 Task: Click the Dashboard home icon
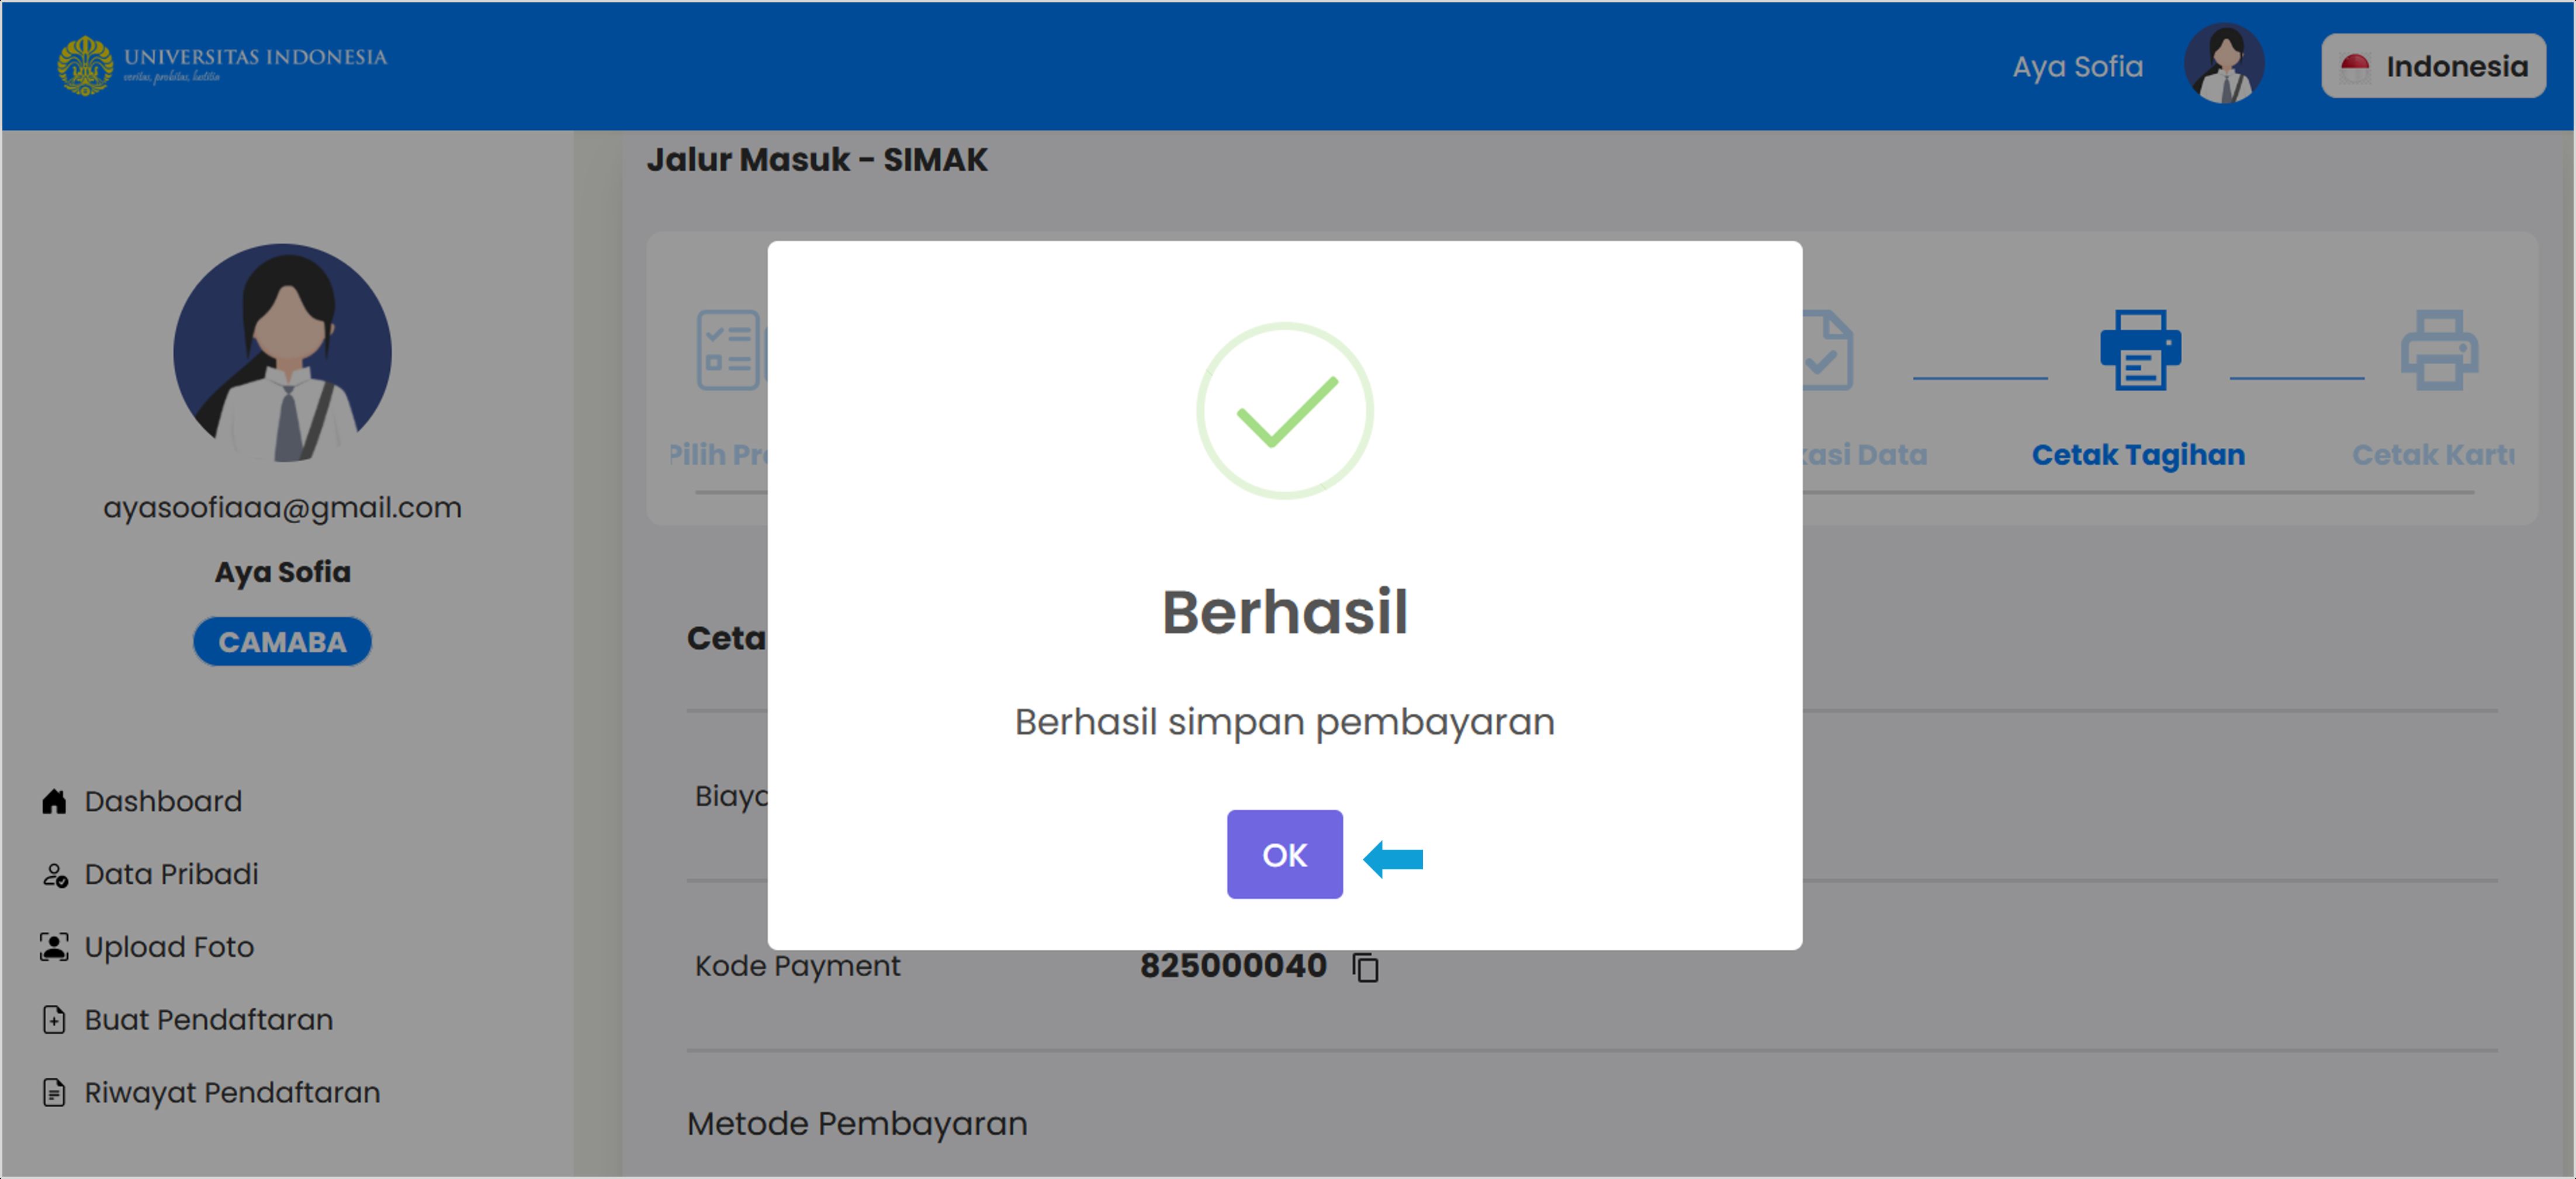[x=54, y=801]
